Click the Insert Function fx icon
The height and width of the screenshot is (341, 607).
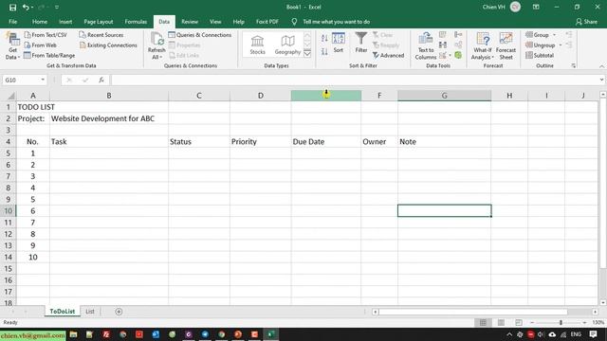click(101, 80)
